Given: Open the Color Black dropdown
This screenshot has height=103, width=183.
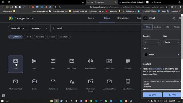Looking at the screenshot, I should (x=162, y=55).
